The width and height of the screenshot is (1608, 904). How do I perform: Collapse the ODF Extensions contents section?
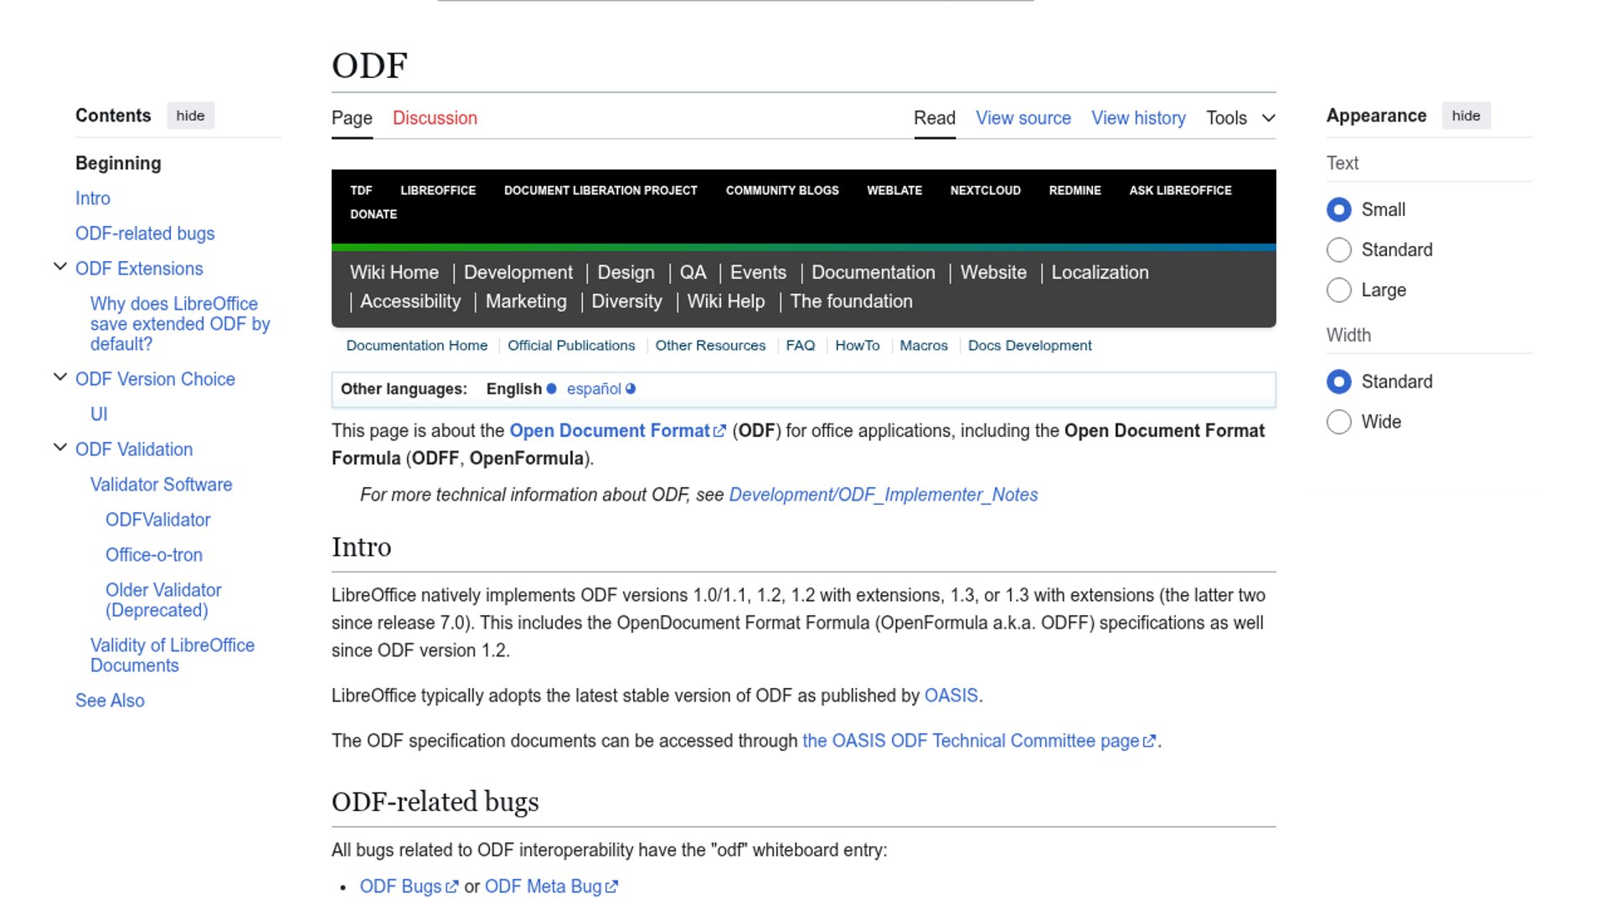pos(60,267)
